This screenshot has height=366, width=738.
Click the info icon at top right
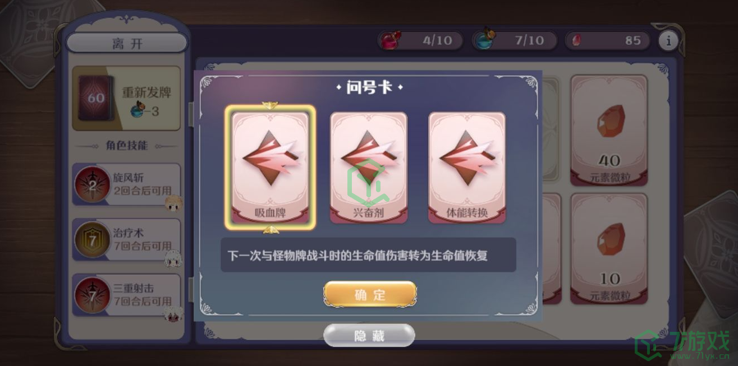[668, 41]
